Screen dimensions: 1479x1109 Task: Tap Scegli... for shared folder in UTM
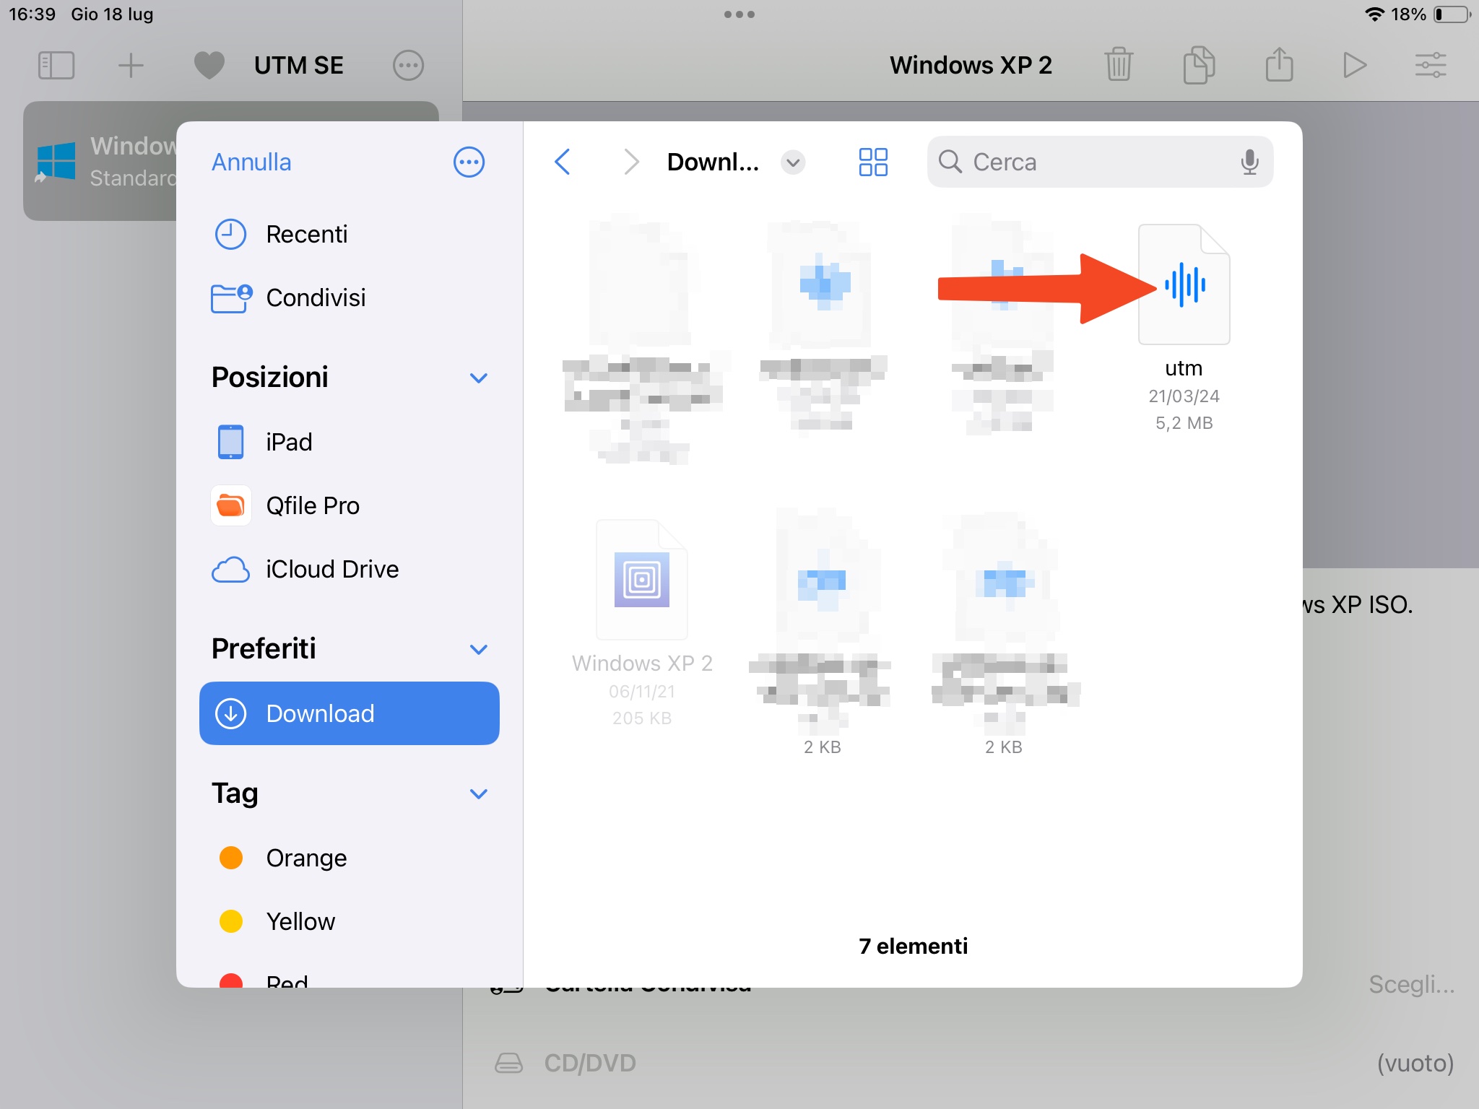(x=1411, y=984)
